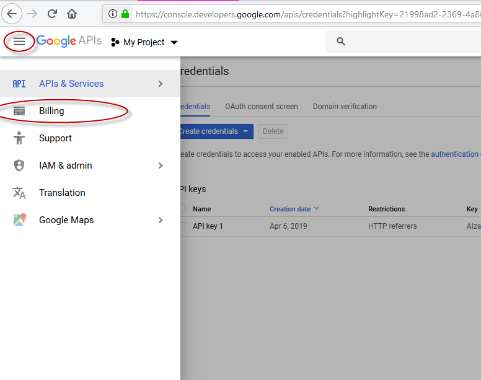Screen dimensions: 481x380
Task: Open Translation from the side menu
Action: click(90, 193)
